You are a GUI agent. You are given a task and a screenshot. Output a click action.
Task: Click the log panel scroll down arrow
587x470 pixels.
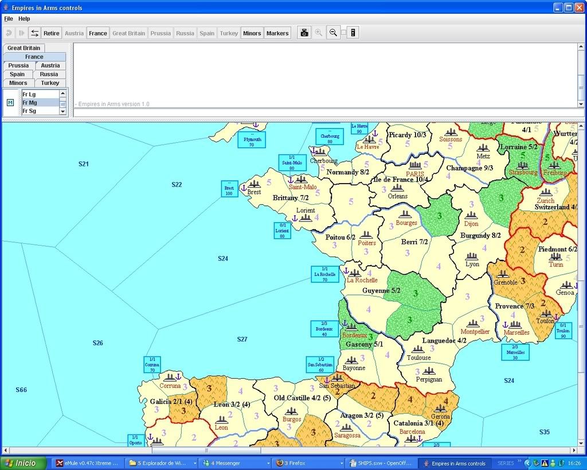[x=581, y=104]
